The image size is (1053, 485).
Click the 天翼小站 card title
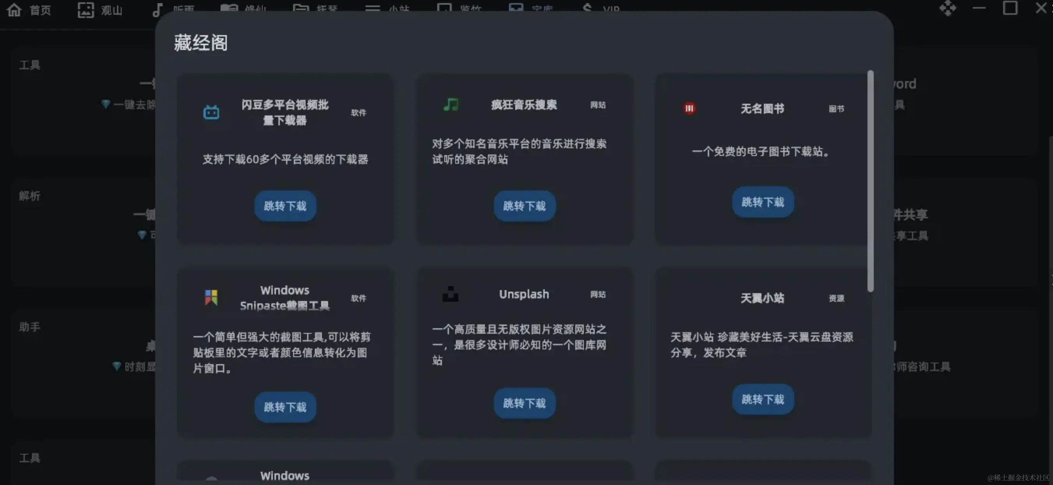pyautogui.click(x=762, y=298)
